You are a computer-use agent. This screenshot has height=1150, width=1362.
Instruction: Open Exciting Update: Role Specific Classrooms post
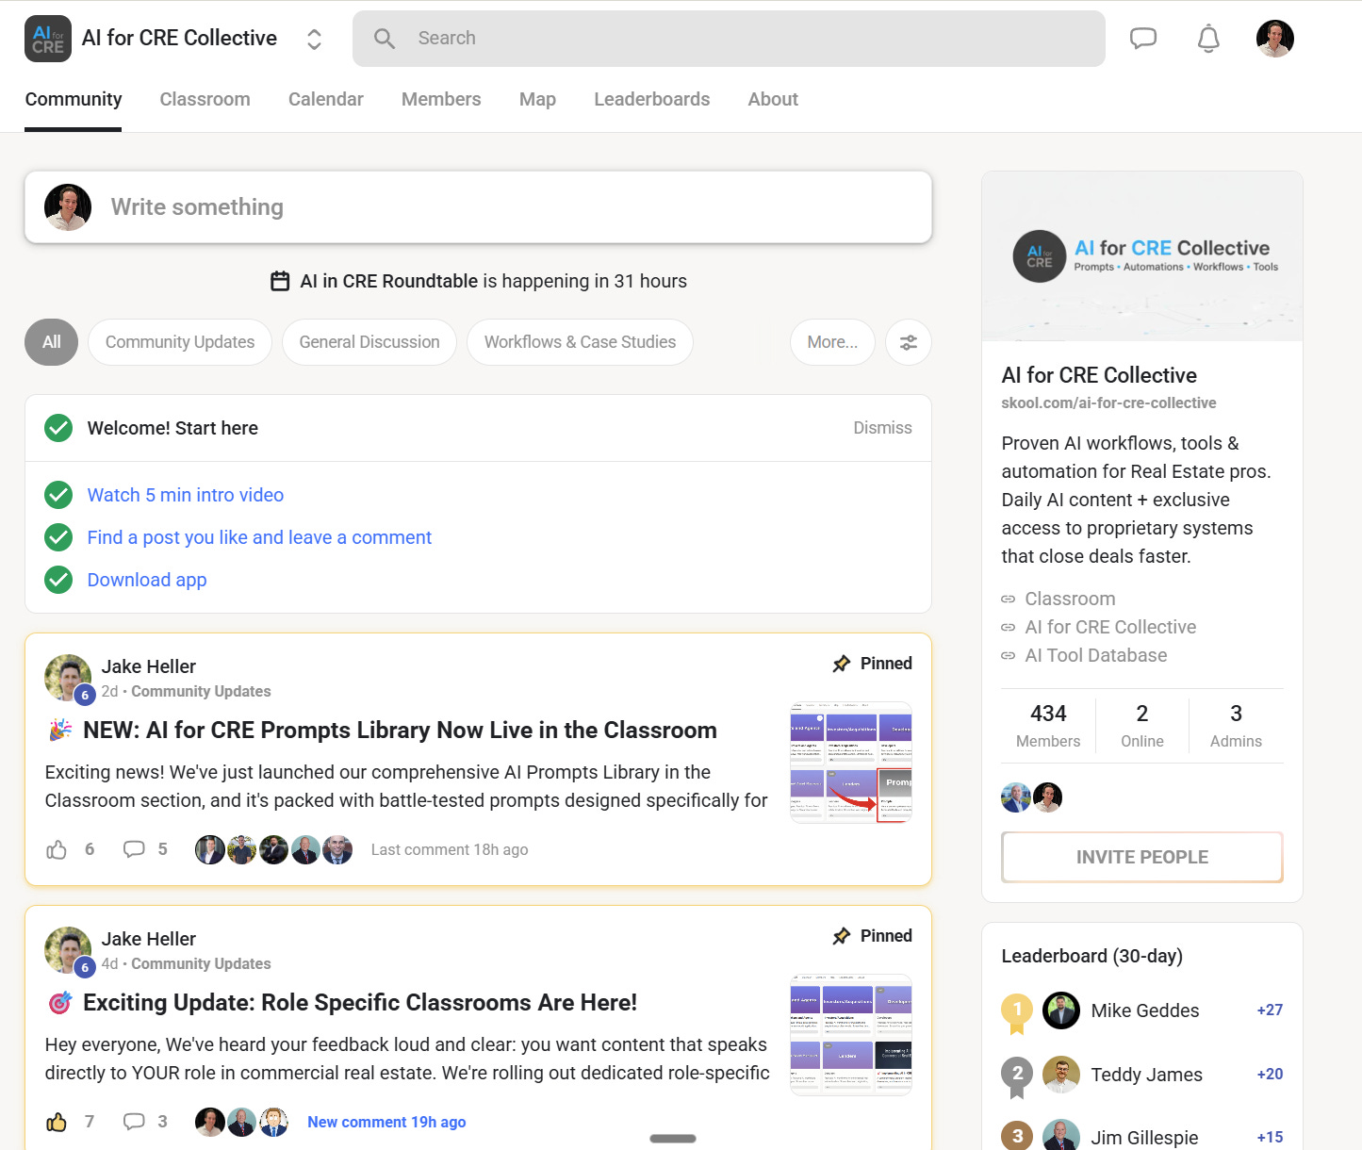click(x=360, y=1003)
